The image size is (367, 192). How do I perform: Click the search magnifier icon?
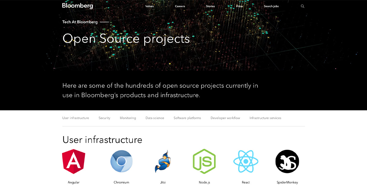(x=302, y=6)
